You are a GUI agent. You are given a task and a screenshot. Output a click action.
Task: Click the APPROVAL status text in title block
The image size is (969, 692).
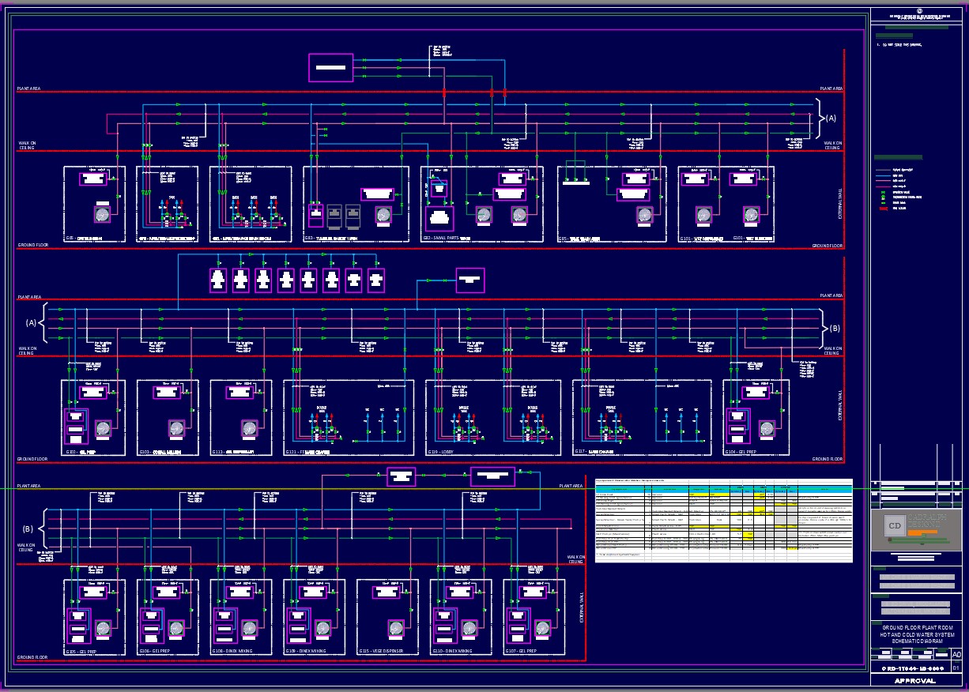(914, 680)
